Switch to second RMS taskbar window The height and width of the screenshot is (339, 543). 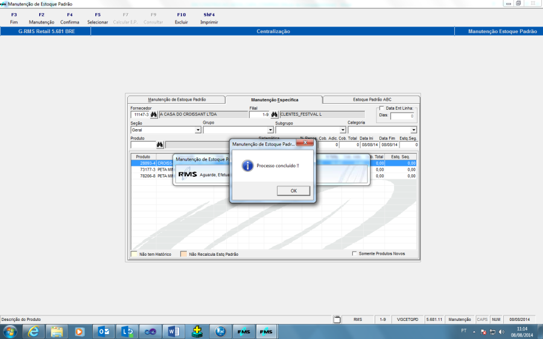pos(266,332)
